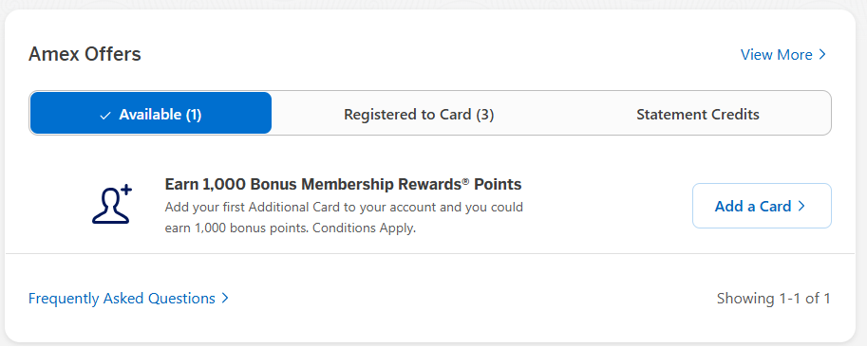Click the Add a Card button
Screen dimensions: 867x347
point(762,206)
